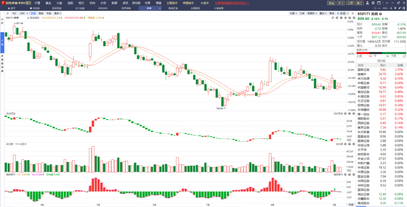Toggle the 智能辅助 indicator option
This screenshot has width=407, height=207.
(x=33, y=18)
